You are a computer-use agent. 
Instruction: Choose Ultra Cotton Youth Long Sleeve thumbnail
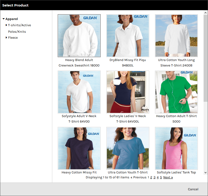tap(176, 36)
